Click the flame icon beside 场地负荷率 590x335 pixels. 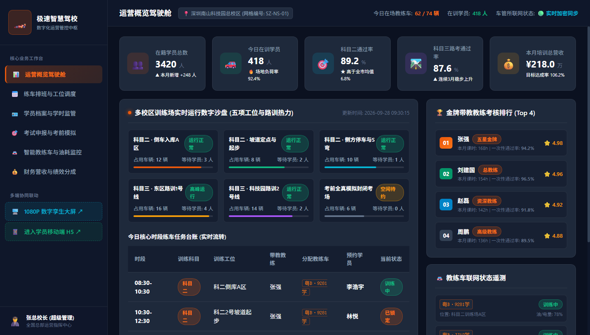pos(251,72)
